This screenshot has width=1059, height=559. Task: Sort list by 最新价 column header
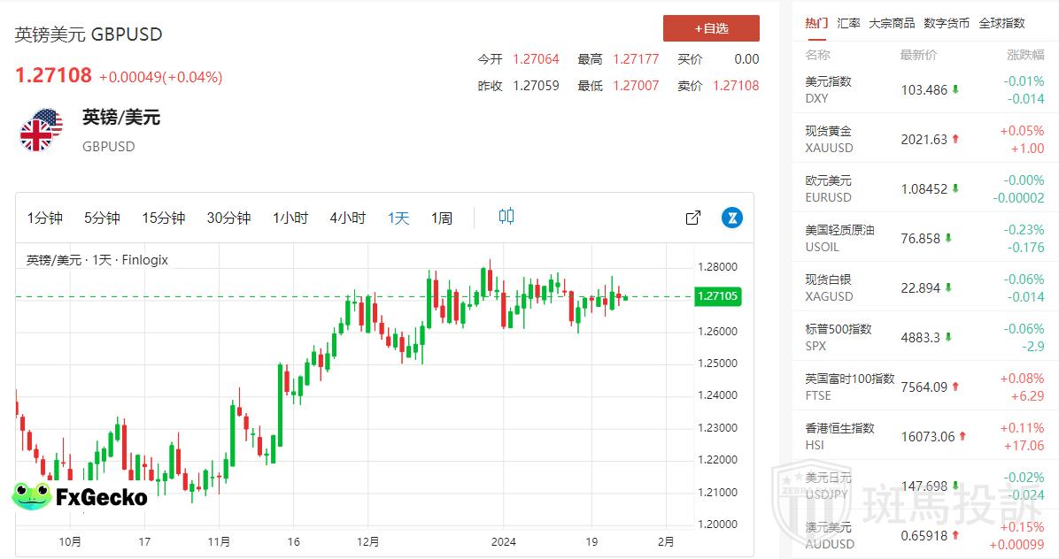point(918,55)
